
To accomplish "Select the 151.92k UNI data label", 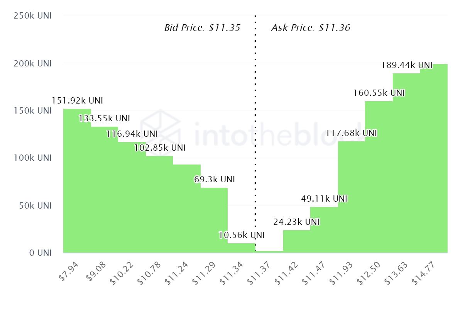I will pyautogui.click(x=78, y=101).
